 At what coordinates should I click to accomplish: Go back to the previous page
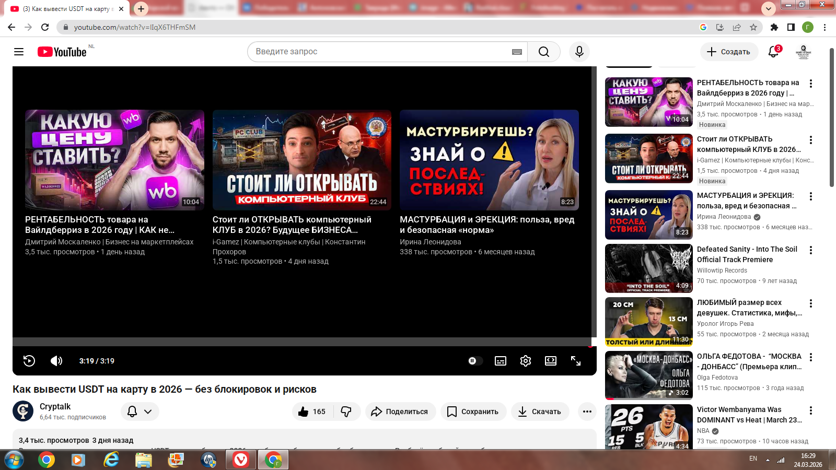(x=11, y=27)
